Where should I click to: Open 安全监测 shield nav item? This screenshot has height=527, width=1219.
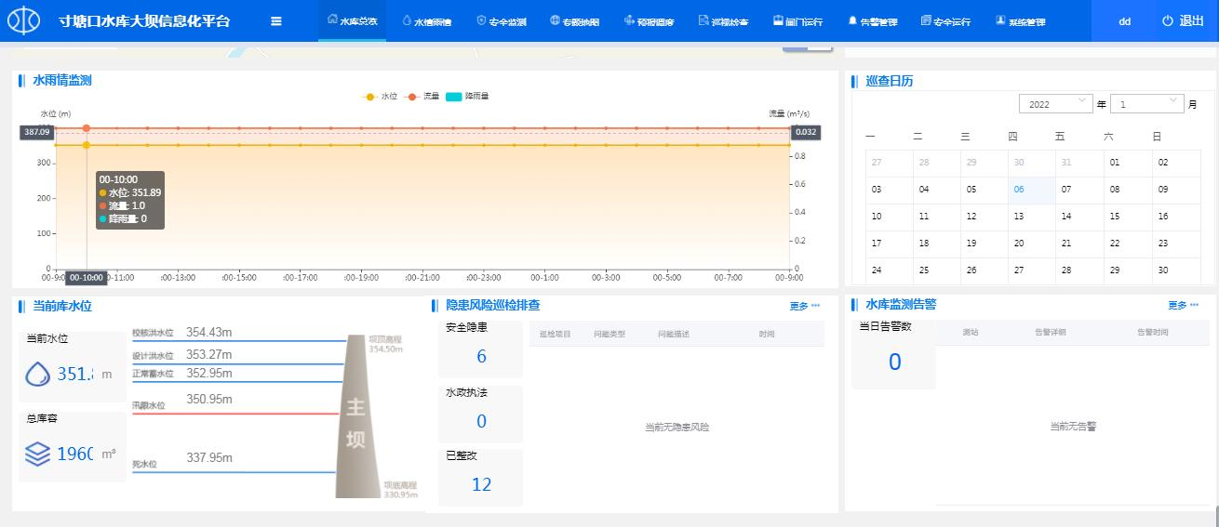501,21
